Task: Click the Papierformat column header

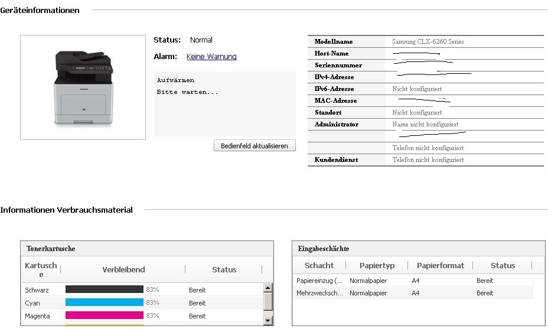Action: (x=441, y=265)
